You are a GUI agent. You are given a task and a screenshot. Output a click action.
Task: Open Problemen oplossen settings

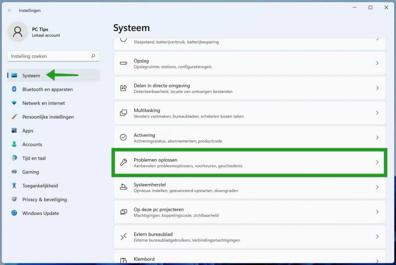[249, 162]
